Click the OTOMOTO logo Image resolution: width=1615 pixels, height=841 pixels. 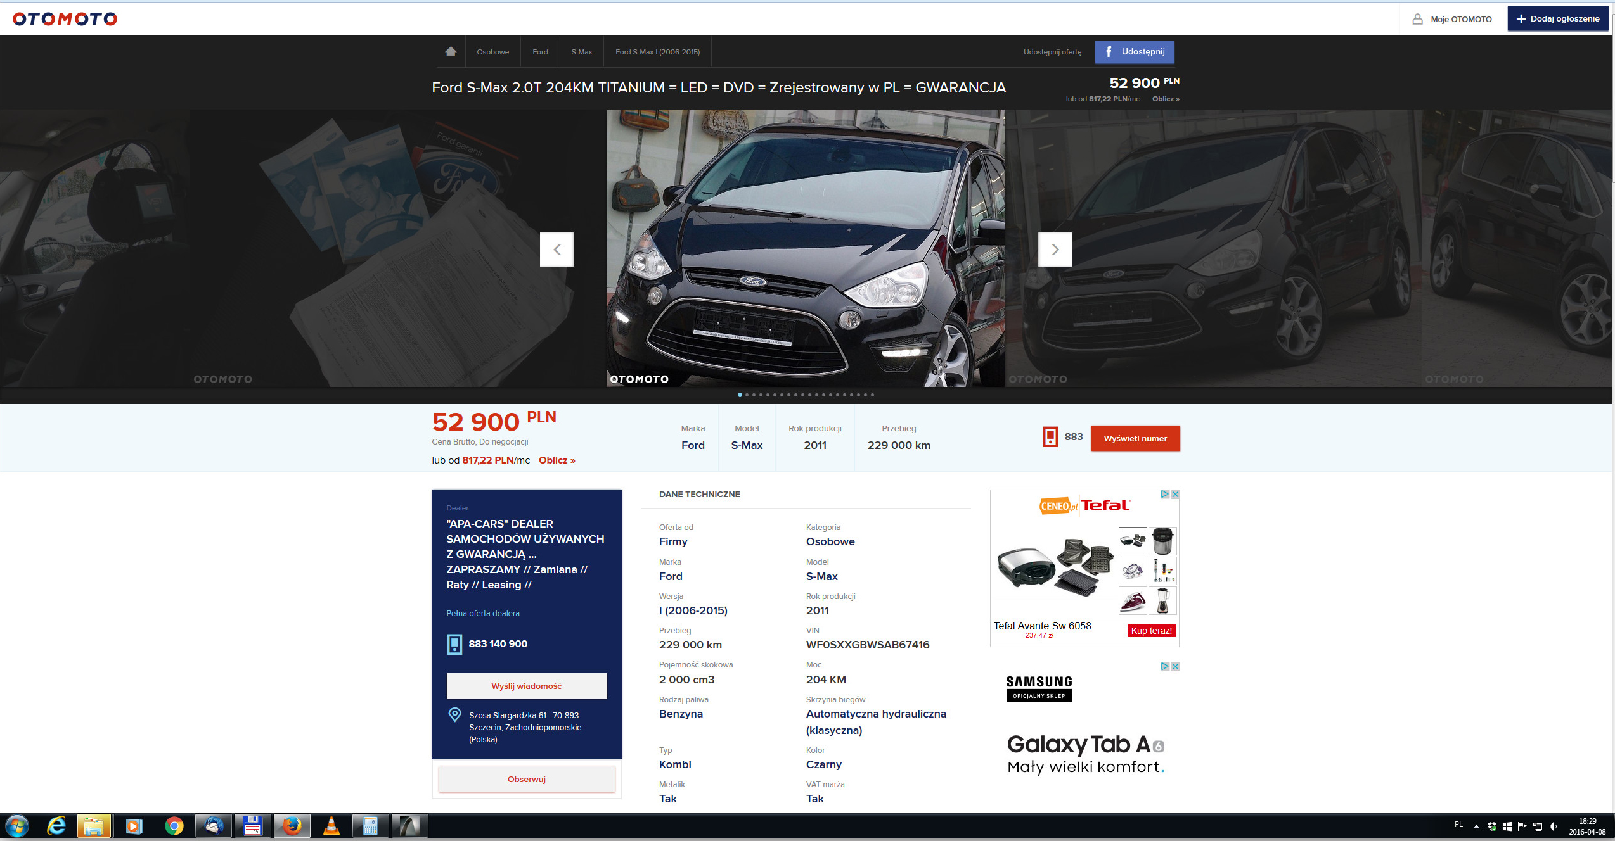click(65, 19)
